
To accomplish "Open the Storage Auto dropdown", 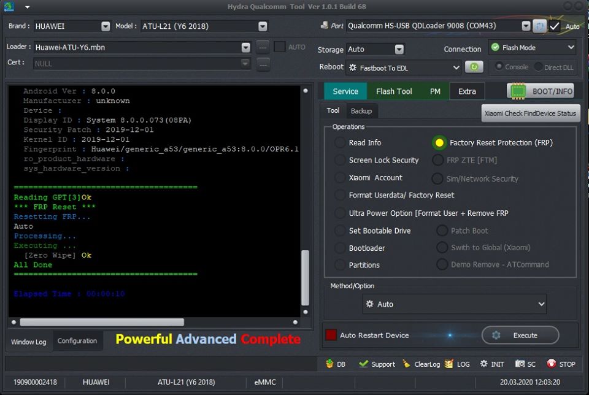I will (x=399, y=49).
